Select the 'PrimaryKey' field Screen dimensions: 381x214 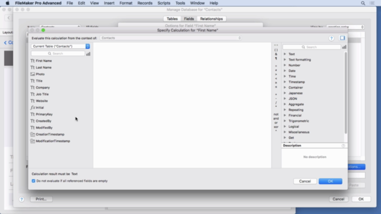tap(44, 114)
